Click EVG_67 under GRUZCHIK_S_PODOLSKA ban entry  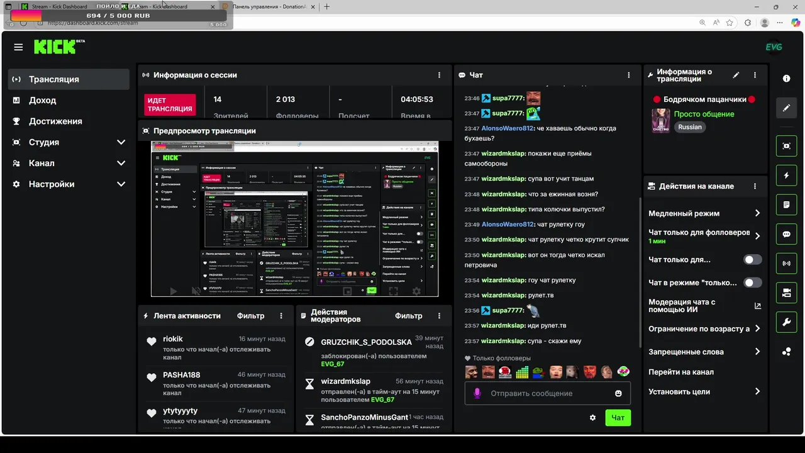[x=333, y=364]
